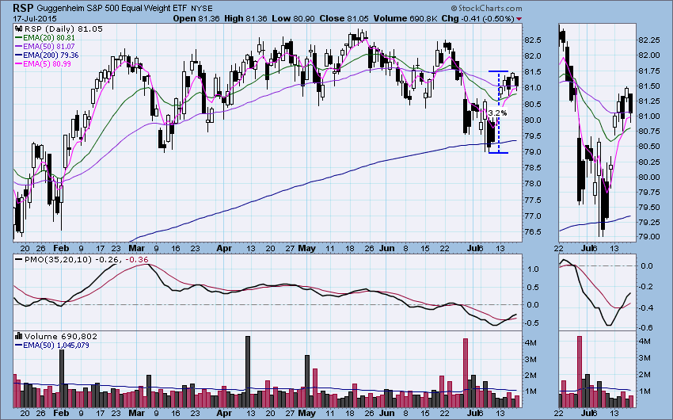This screenshot has width=673, height=420.
Task: Click the tall red bar in the zoomed volume panel
Action: [580, 372]
